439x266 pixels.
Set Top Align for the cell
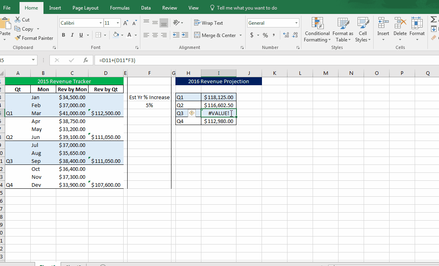pyautogui.click(x=146, y=23)
